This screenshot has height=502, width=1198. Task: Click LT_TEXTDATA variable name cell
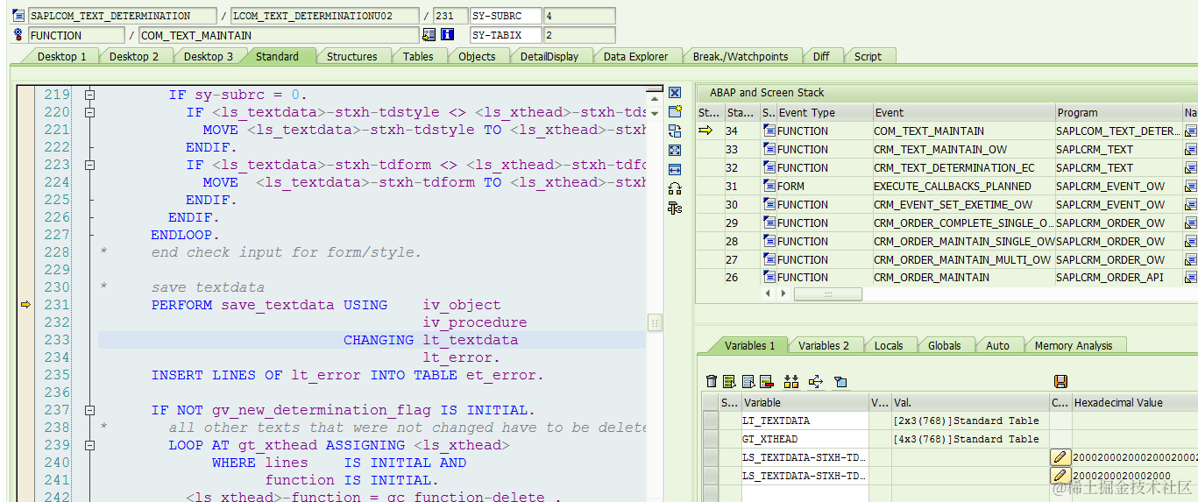[805, 421]
